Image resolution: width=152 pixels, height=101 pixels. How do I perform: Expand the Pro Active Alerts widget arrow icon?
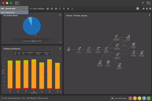tap(60, 42)
